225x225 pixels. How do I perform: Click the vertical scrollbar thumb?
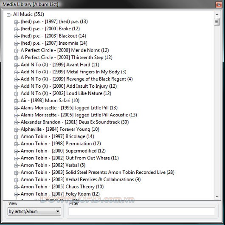point(217,22)
